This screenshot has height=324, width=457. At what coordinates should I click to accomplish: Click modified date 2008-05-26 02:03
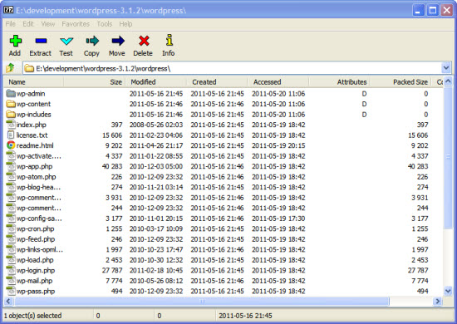(156, 125)
